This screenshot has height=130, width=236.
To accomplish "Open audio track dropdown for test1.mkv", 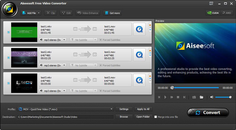I will (x=64, y=40).
